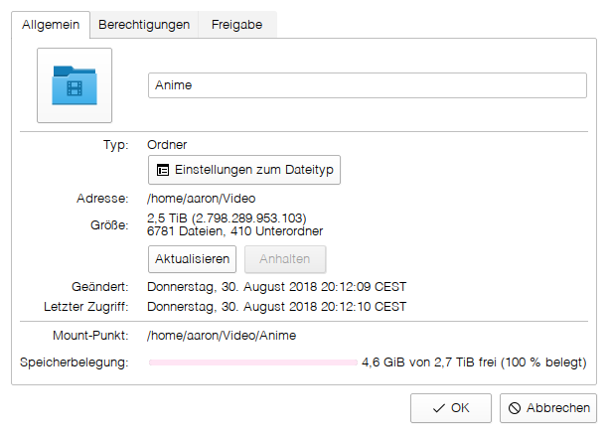
Task: Click the /home/aaron/Video address text
Action: coord(202,199)
